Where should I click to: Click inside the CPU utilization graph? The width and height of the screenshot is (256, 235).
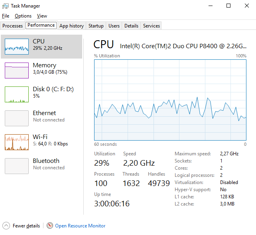tap(170, 100)
